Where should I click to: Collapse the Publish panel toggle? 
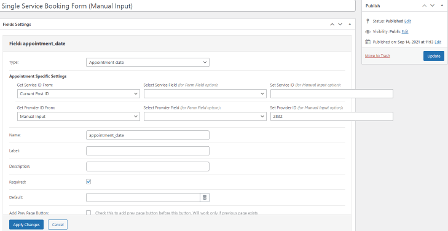pyautogui.click(x=442, y=6)
